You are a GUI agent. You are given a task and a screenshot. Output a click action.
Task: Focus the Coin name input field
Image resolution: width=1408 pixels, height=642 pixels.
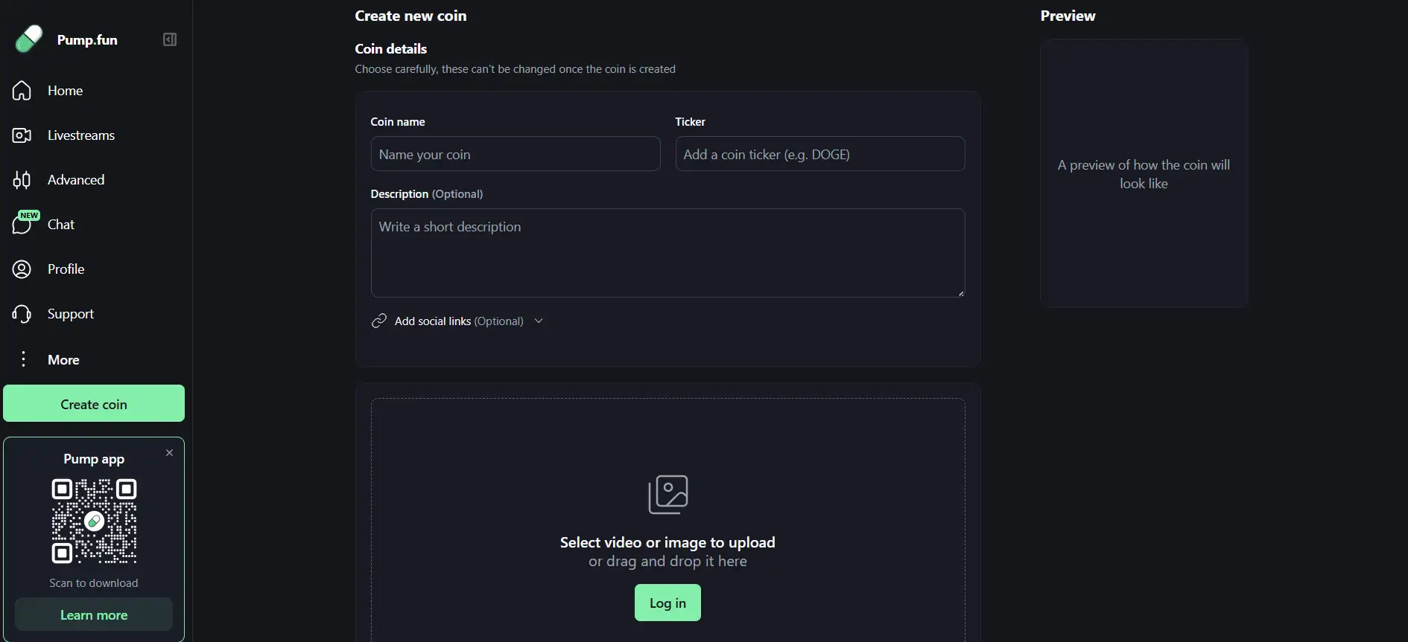pyautogui.click(x=515, y=154)
